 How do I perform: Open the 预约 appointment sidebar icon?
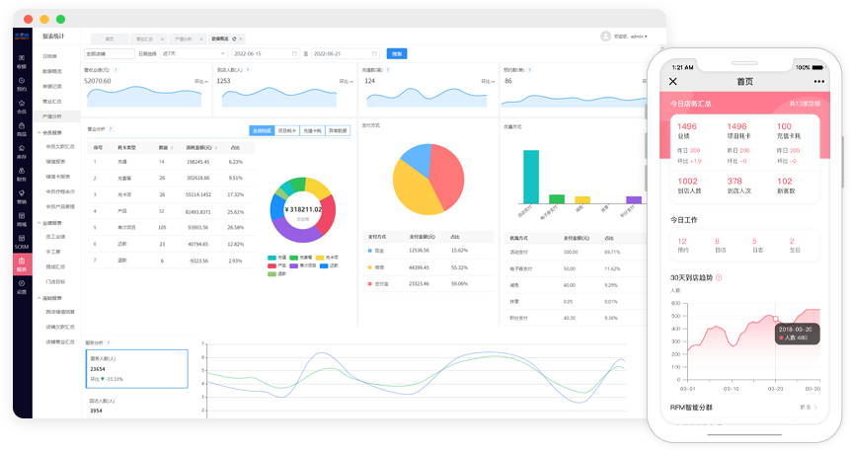click(x=22, y=86)
